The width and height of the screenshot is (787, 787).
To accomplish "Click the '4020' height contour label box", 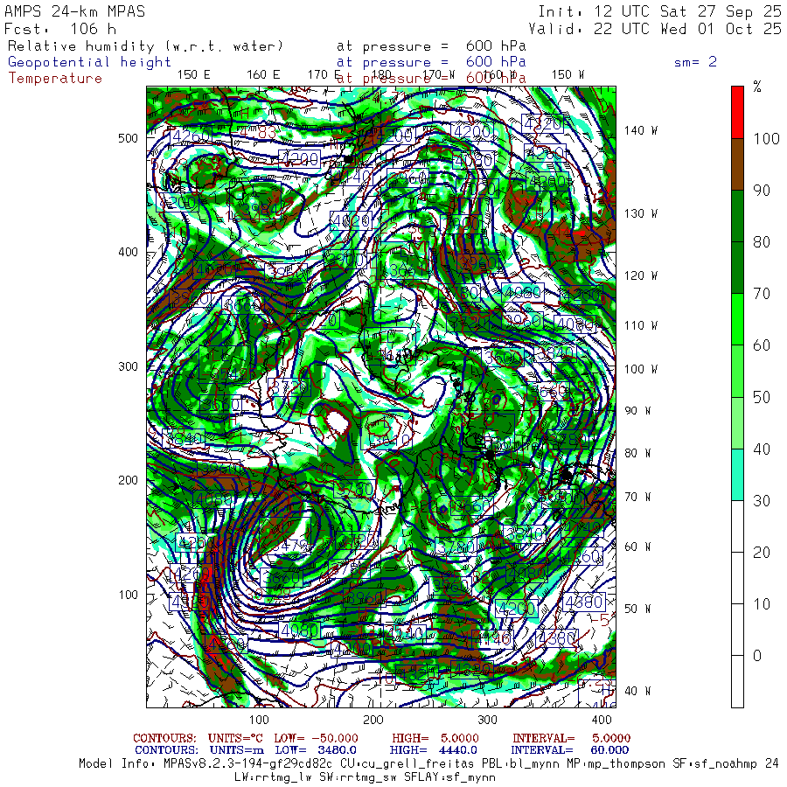I will [350, 220].
